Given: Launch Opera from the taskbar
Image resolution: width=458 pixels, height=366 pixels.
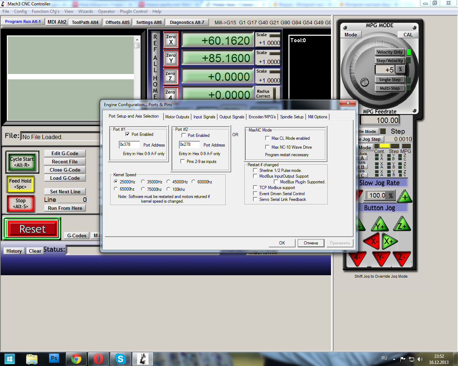Looking at the screenshot, I should click(x=98, y=358).
